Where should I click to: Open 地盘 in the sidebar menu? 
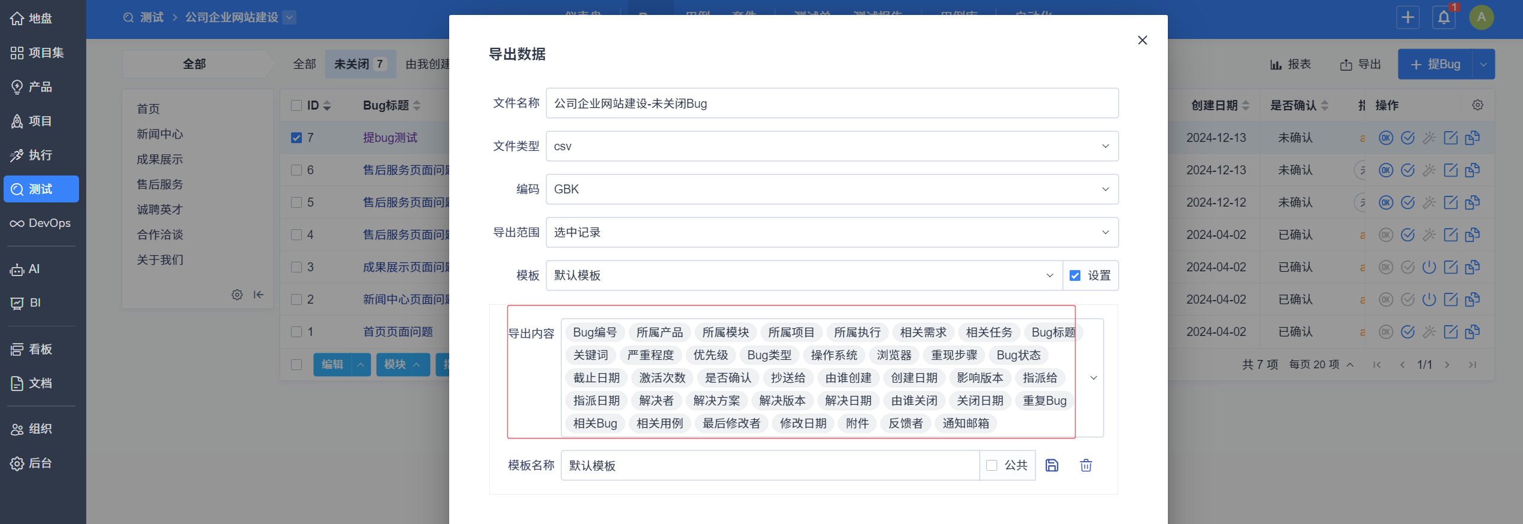pos(41,19)
